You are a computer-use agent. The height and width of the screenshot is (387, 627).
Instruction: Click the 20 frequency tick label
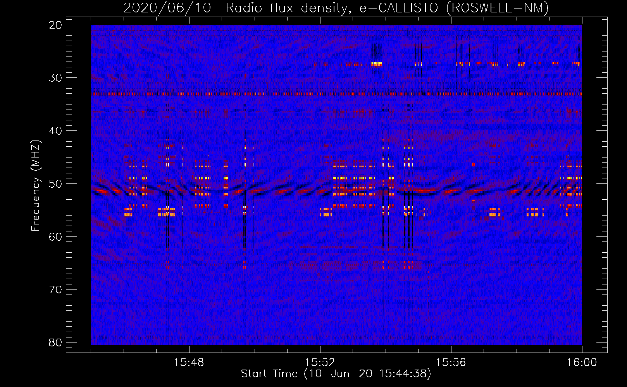point(56,25)
